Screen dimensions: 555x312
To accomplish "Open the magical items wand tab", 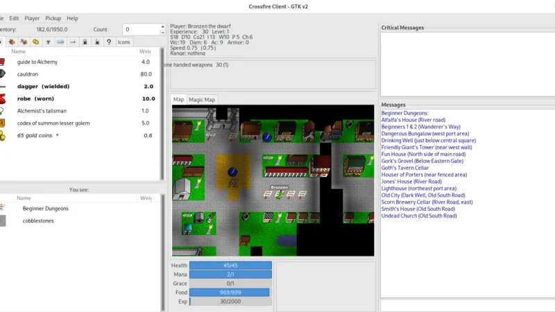I will pos(60,42).
